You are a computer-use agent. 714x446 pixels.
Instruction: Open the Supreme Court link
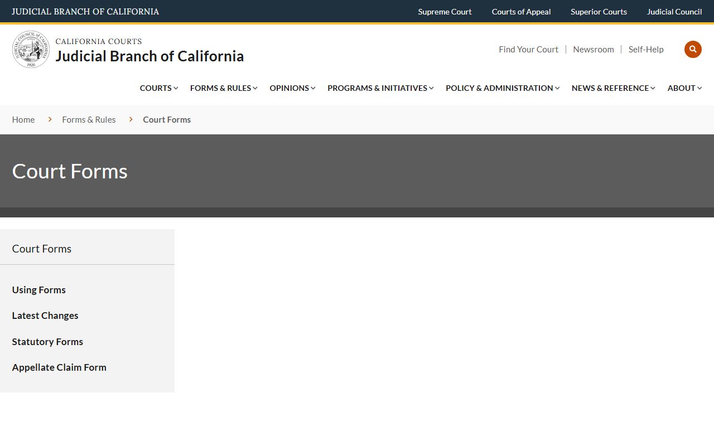point(445,12)
